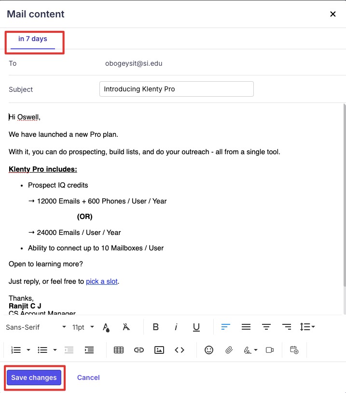Screen dimensions: 346x393
Task: Click '24000 Emails / User / Year' line
Action: (x=79, y=233)
